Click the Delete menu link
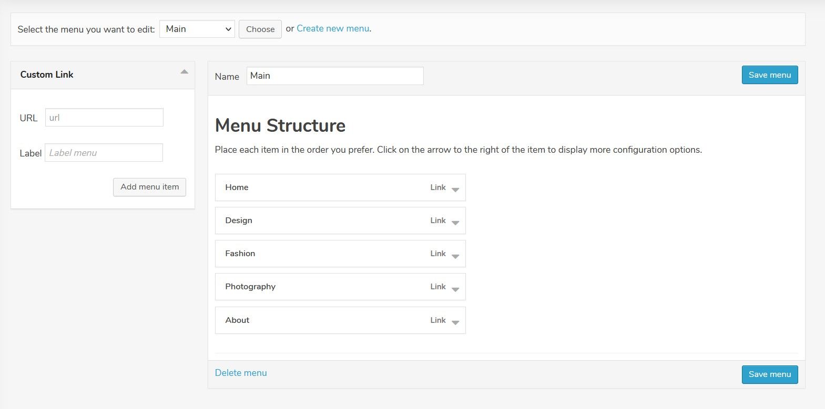825x409 pixels. point(241,373)
